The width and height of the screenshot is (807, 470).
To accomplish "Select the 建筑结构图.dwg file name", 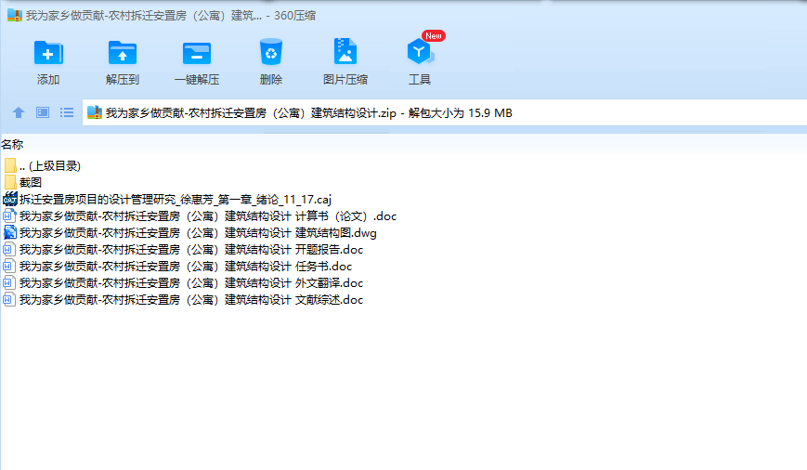I will tap(198, 233).
